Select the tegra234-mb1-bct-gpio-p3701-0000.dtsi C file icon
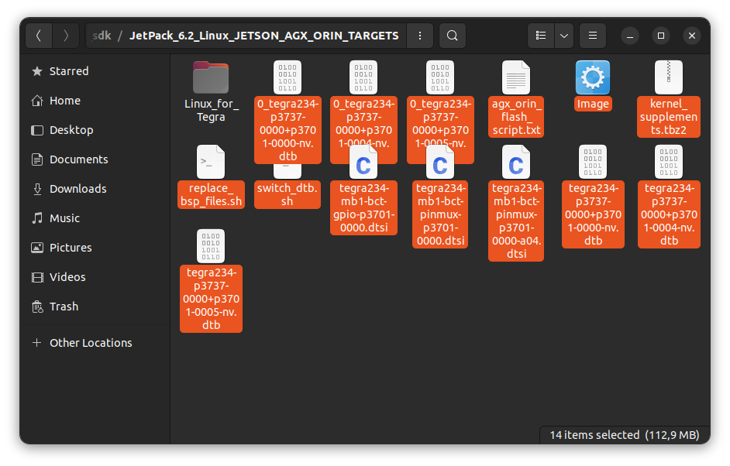 point(363,162)
